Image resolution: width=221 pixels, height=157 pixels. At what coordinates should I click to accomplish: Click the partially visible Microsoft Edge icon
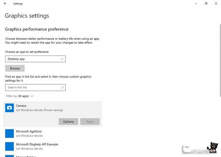pos(10,156)
